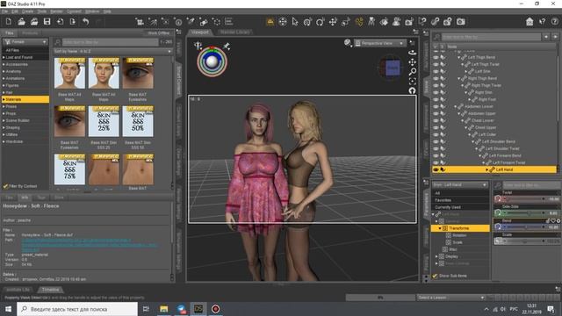This screenshot has height=316, width=562.
Task: Click the viewport Dolly zoom magnifier control
Action: point(413,72)
